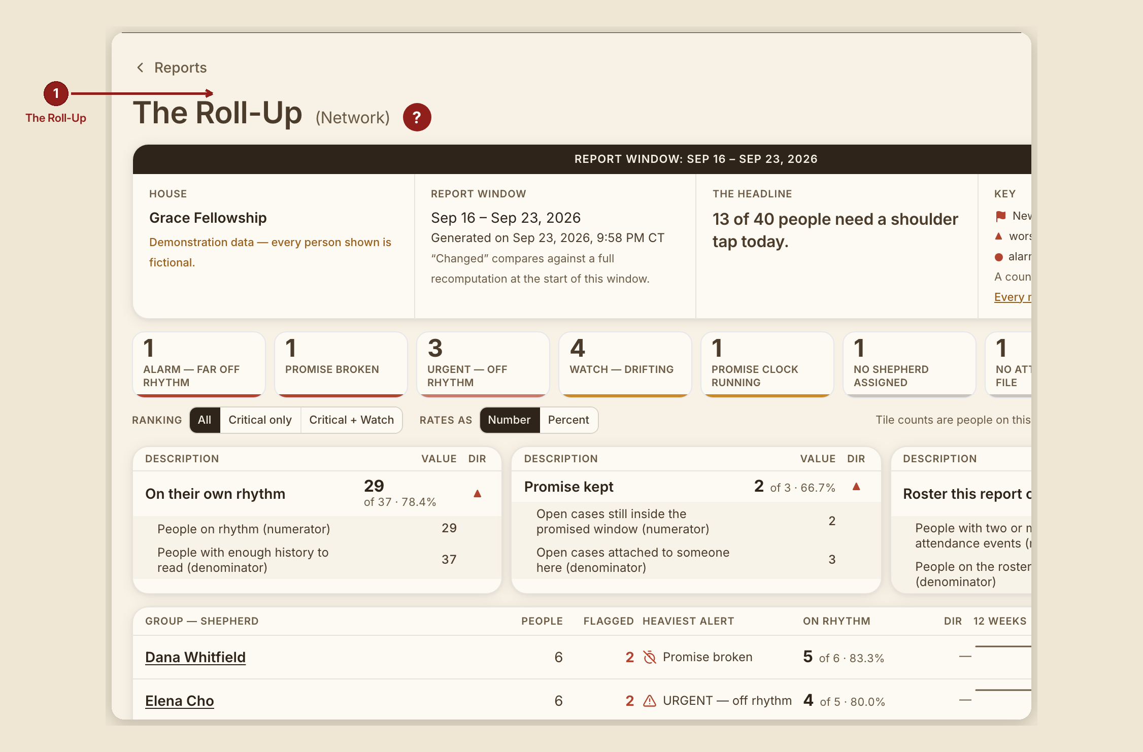This screenshot has width=1143, height=752.
Task: Open the Promise broken tile
Action: pos(341,364)
